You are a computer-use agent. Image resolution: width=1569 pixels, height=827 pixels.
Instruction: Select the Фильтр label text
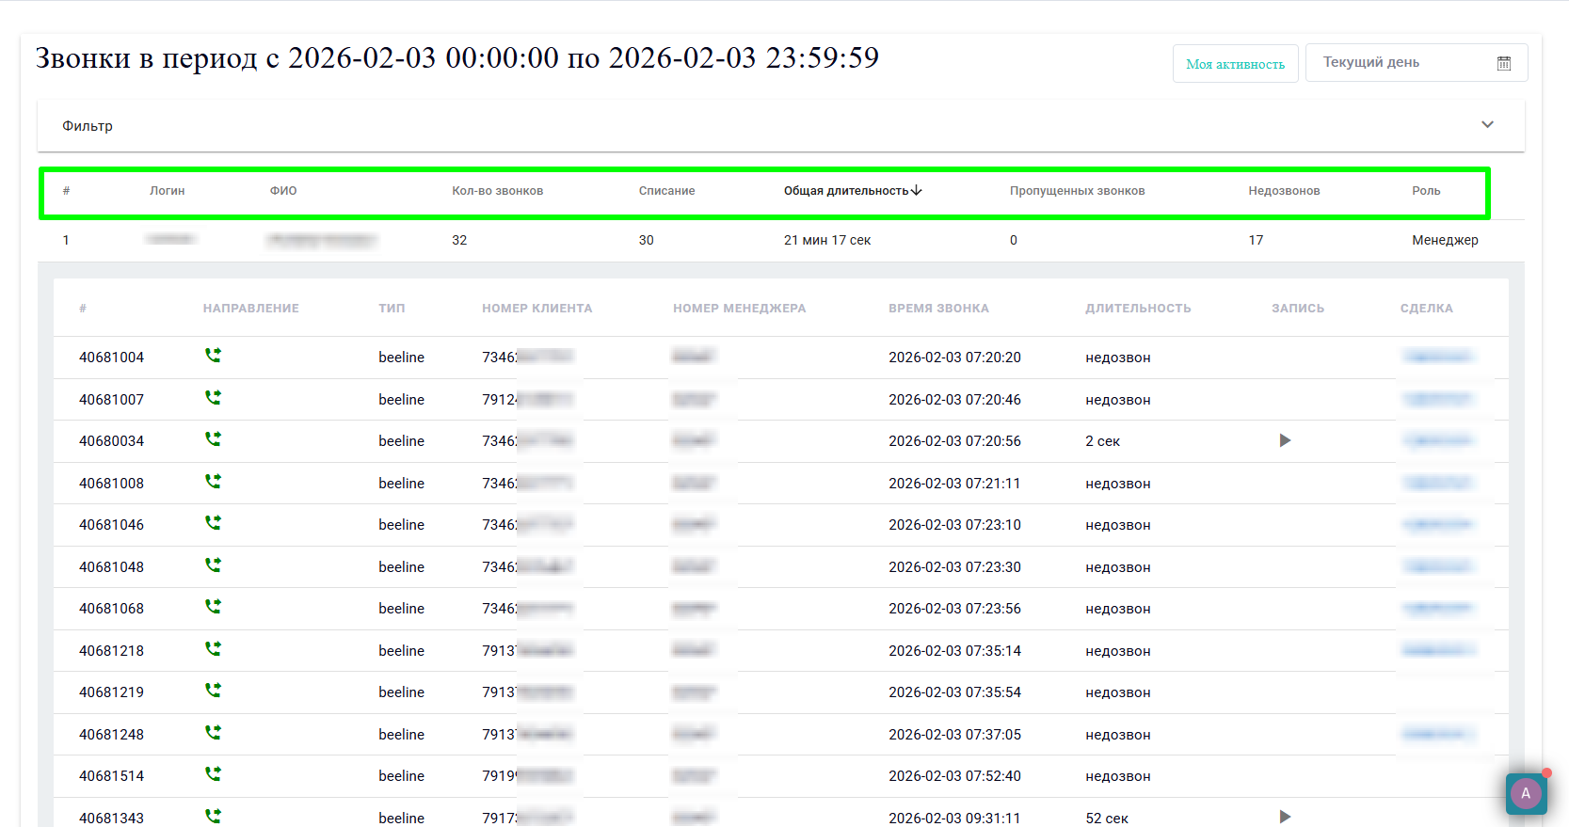[88, 126]
